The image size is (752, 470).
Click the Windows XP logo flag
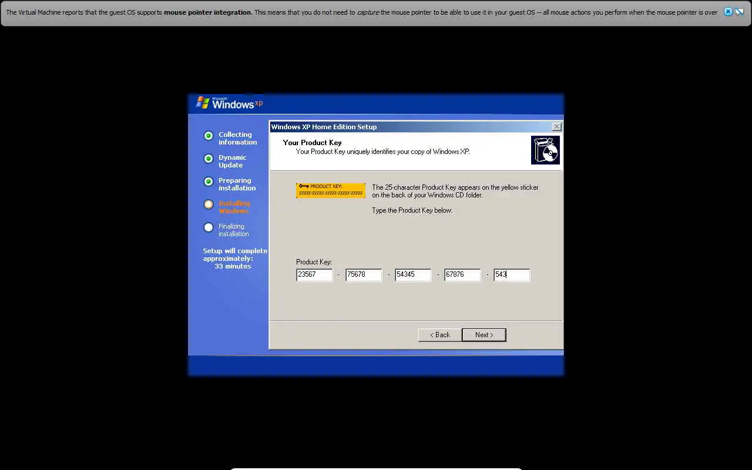click(x=203, y=103)
